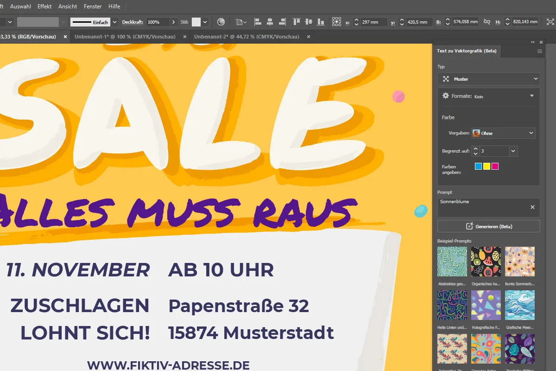Pick the Bunte Sommerb... example thumbnail
The image size is (556, 371).
point(520,262)
